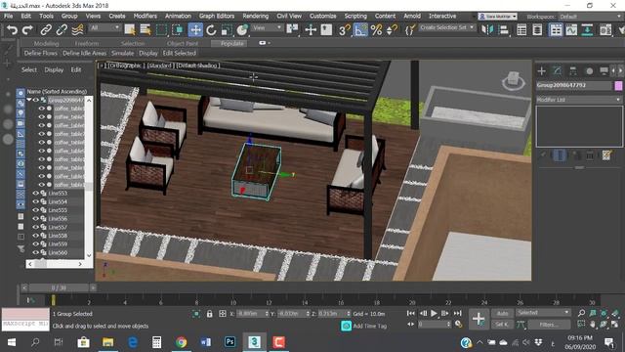The image size is (625, 352).
Task: Click the object name field Group2098647793
Action: (573, 85)
